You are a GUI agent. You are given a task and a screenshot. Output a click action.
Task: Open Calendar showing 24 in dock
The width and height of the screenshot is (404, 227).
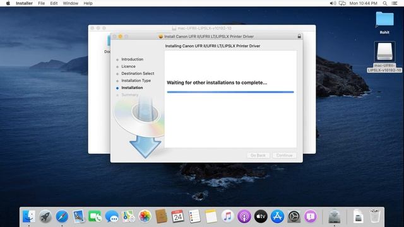(178, 216)
